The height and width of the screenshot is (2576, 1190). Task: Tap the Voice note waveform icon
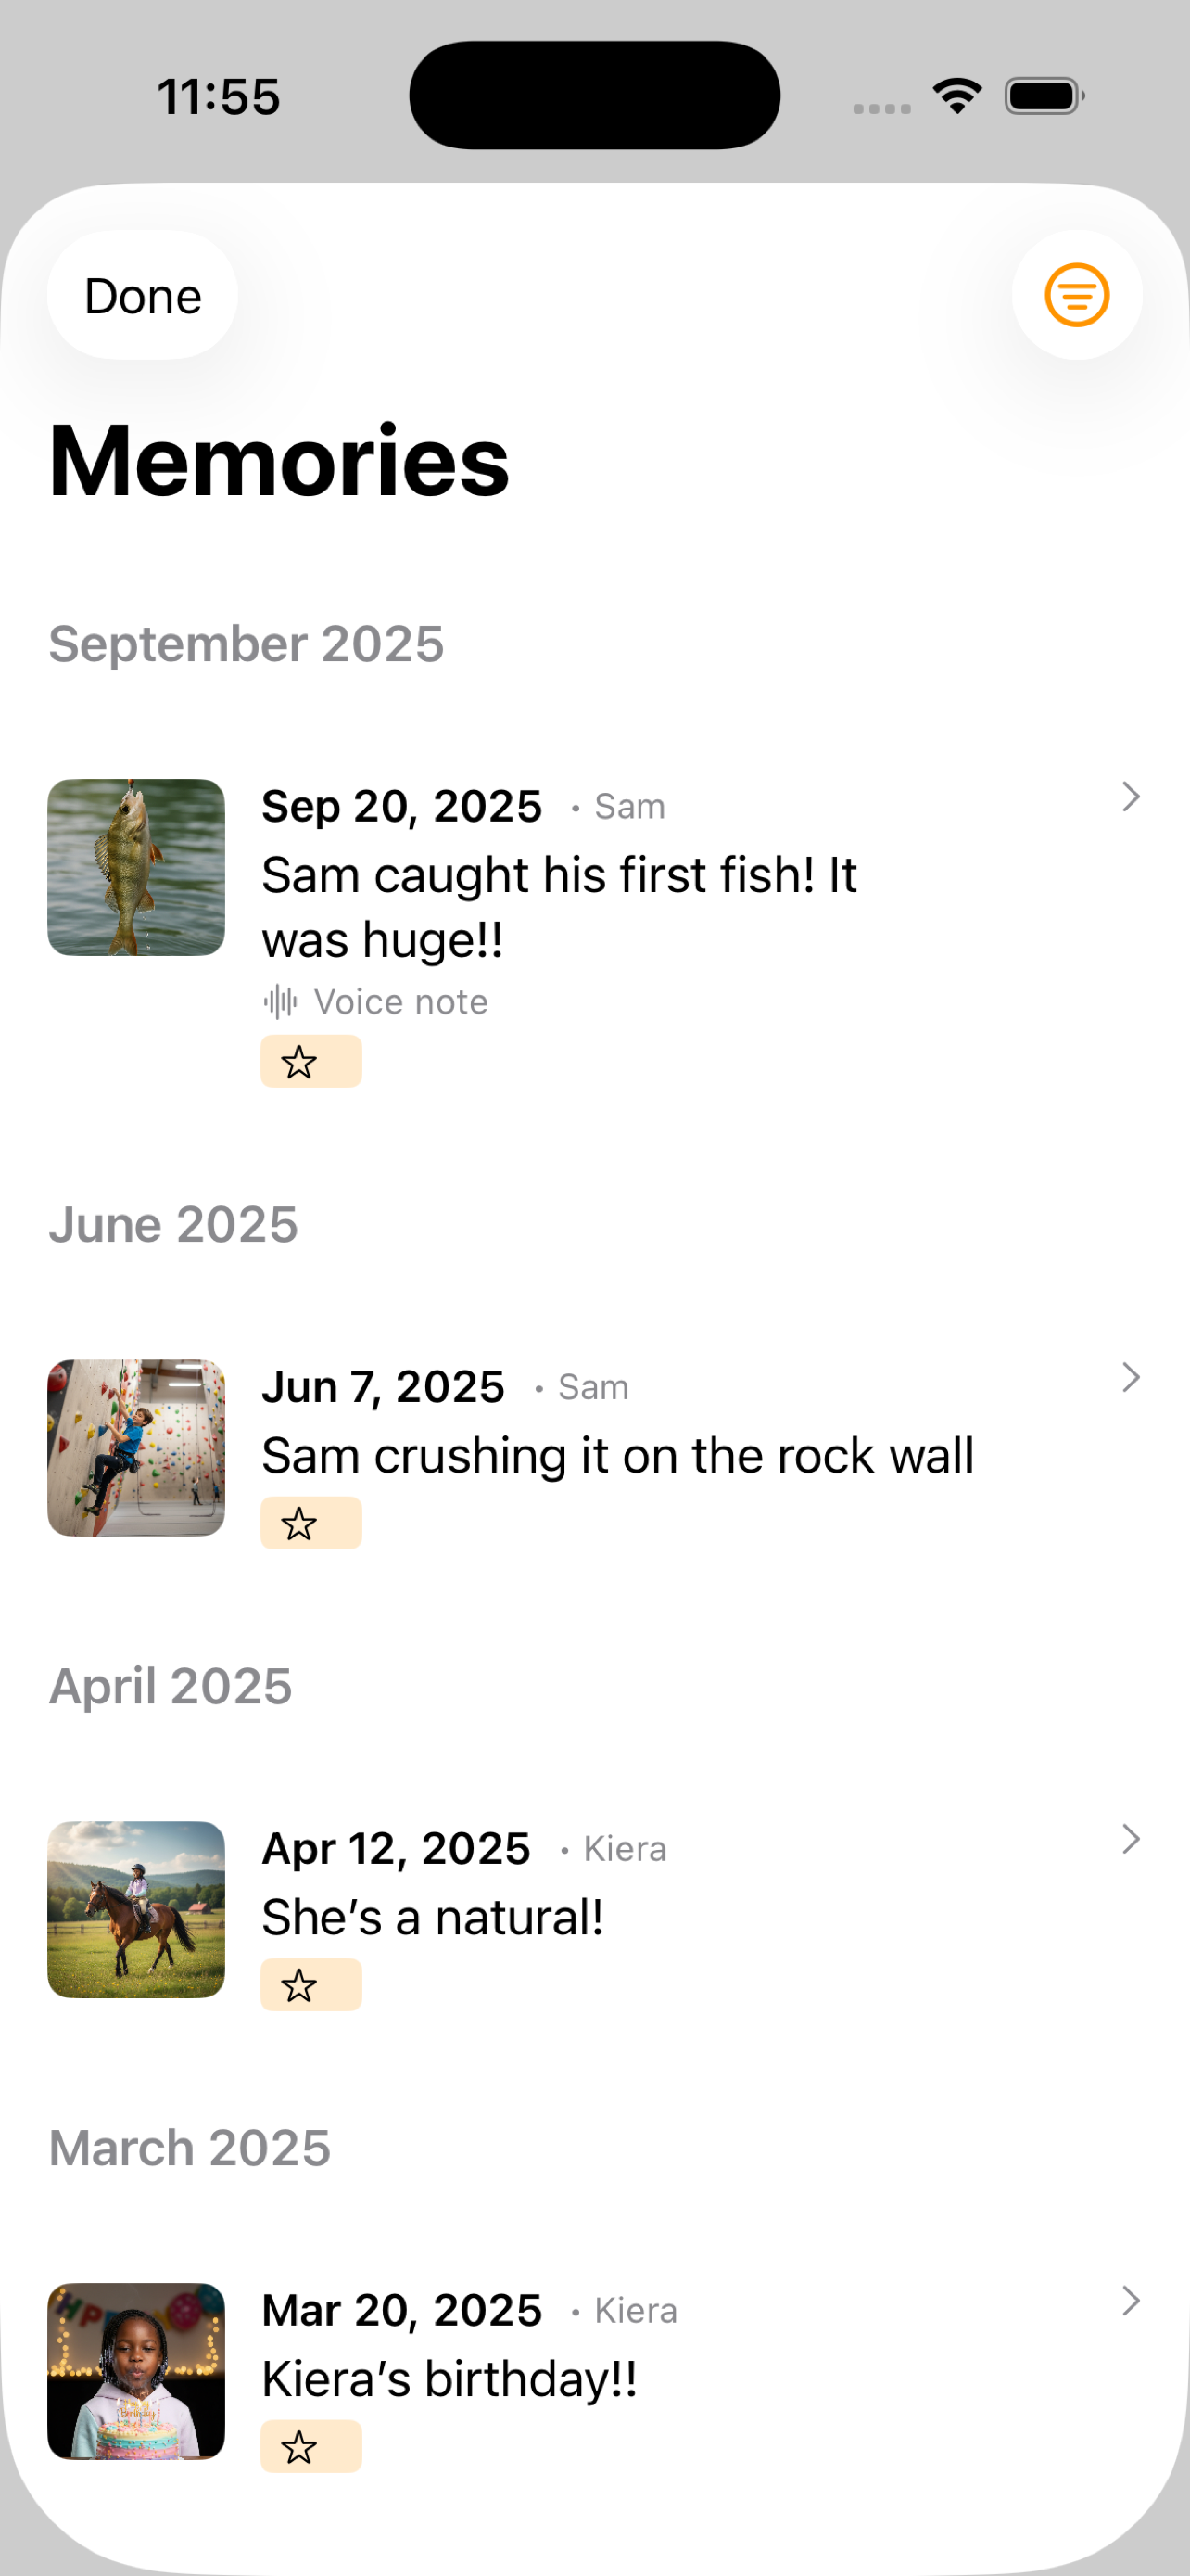(x=281, y=1001)
